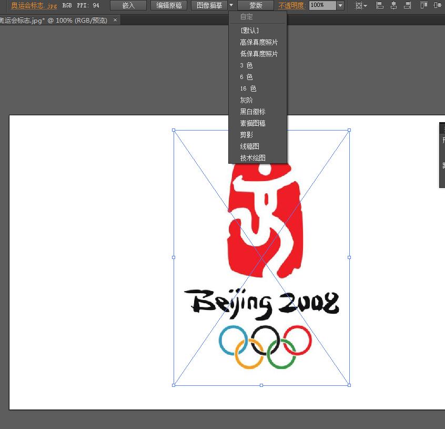Choose the 技术绘图 preset
This screenshot has height=429, width=445.
click(x=258, y=158)
